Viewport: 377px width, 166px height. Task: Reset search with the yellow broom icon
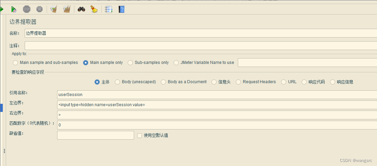point(94,9)
